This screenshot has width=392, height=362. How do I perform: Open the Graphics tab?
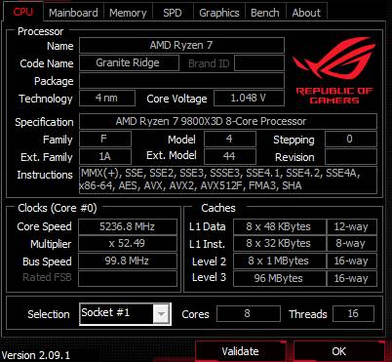click(x=219, y=13)
